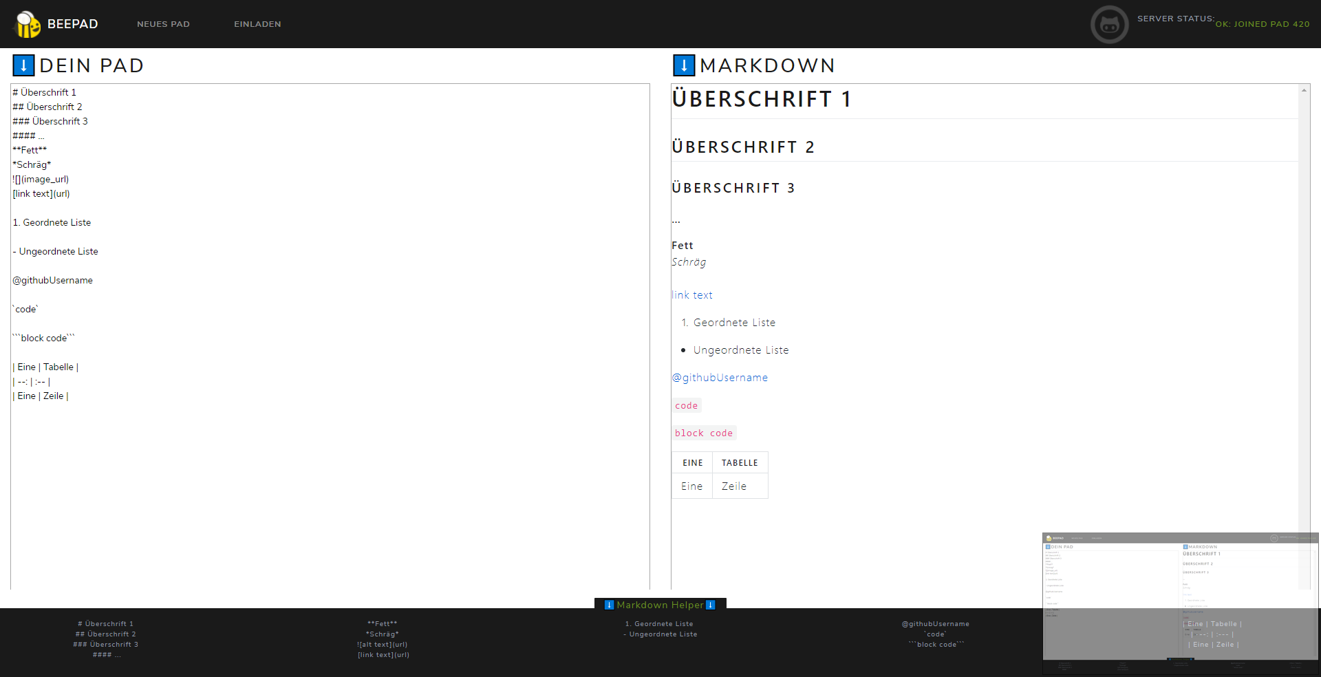Select EINLADEN in the navigation bar
This screenshot has width=1321, height=677.
coord(257,23)
